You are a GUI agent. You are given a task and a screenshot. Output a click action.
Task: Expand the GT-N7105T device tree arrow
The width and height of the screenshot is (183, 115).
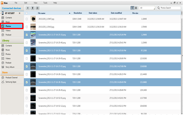pyautogui.click(x=1, y=13)
